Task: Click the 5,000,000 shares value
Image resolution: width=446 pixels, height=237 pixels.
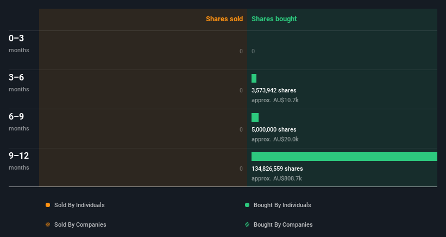Action: pyautogui.click(x=274, y=129)
